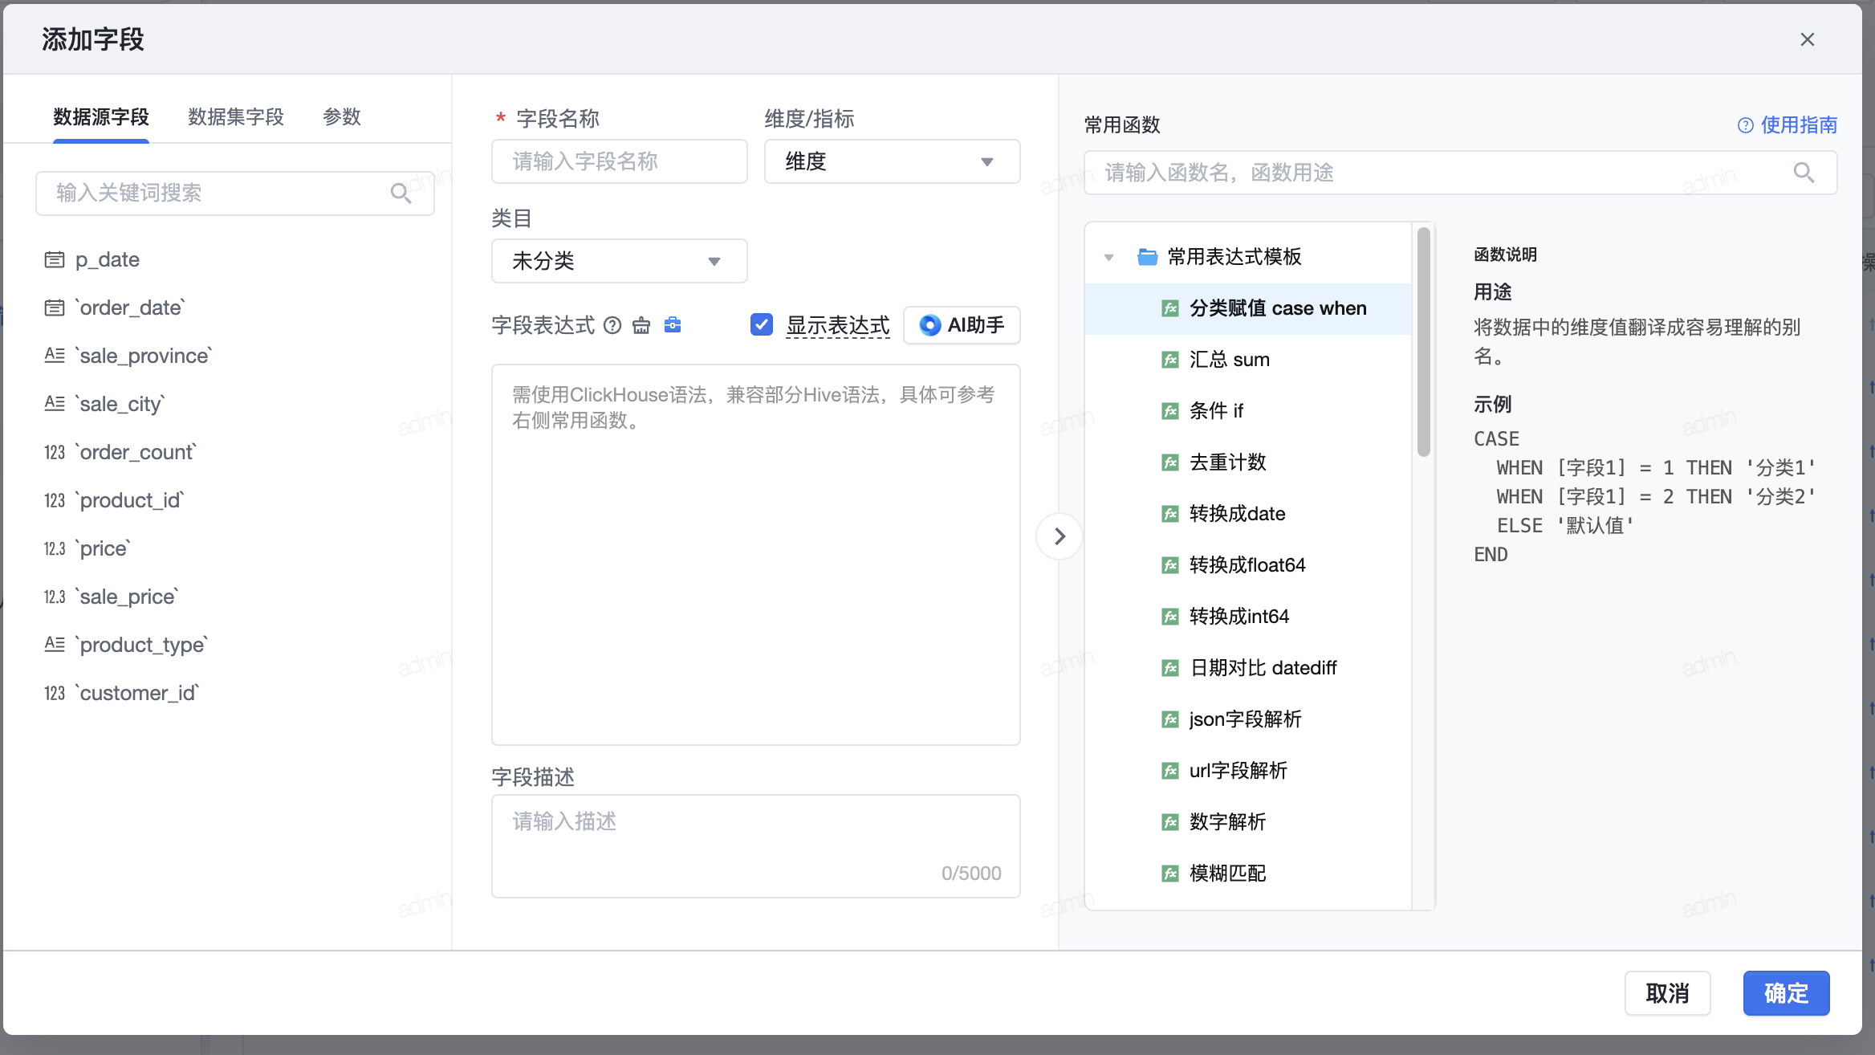This screenshot has height=1055, width=1875.
Task: Open the 维度/指标 dropdown
Action: click(892, 161)
